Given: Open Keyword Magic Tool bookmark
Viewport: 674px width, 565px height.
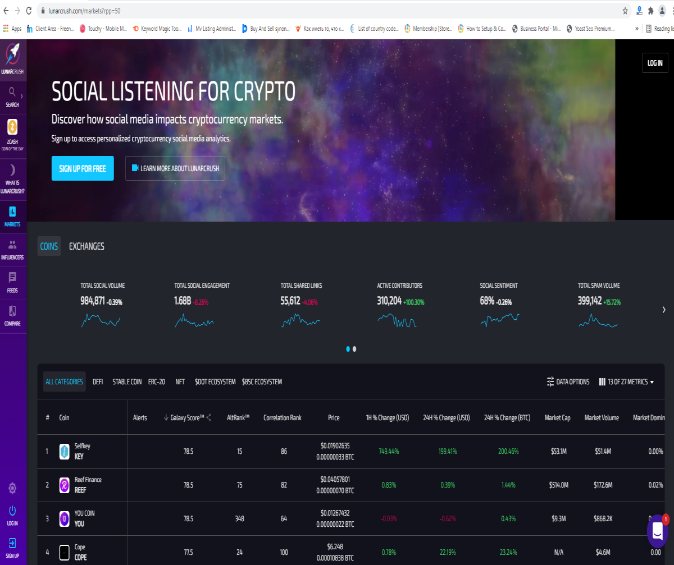Looking at the screenshot, I should coord(157,29).
